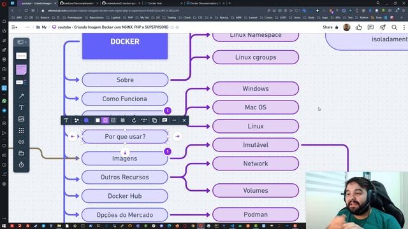Select the Sobre node

[x=125, y=80]
